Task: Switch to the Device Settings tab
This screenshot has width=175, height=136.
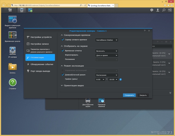Action: [x=40, y=37]
